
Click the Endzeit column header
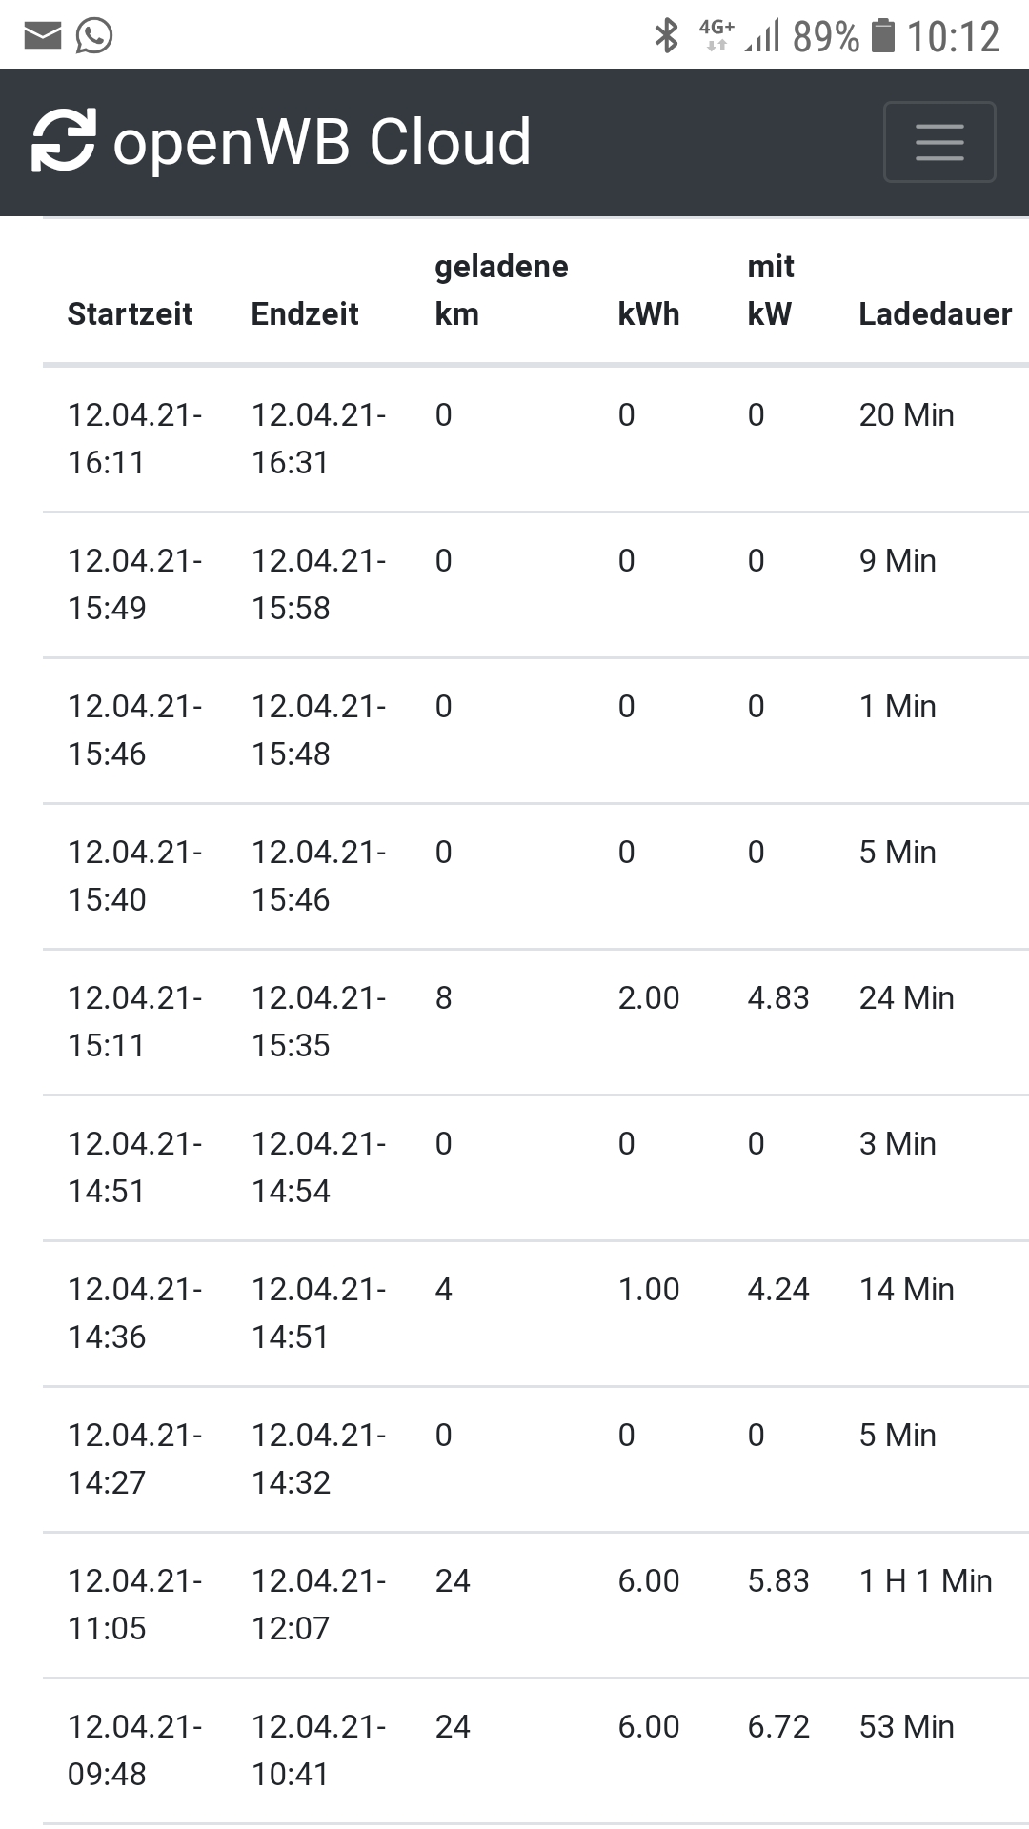pos(305,313)
